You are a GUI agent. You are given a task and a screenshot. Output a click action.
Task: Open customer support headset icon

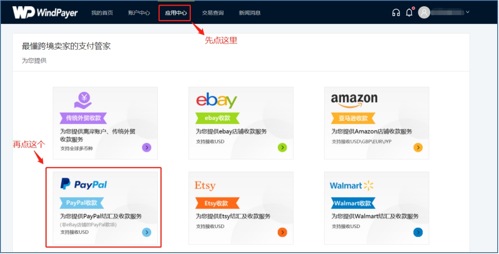coord(396,13)
